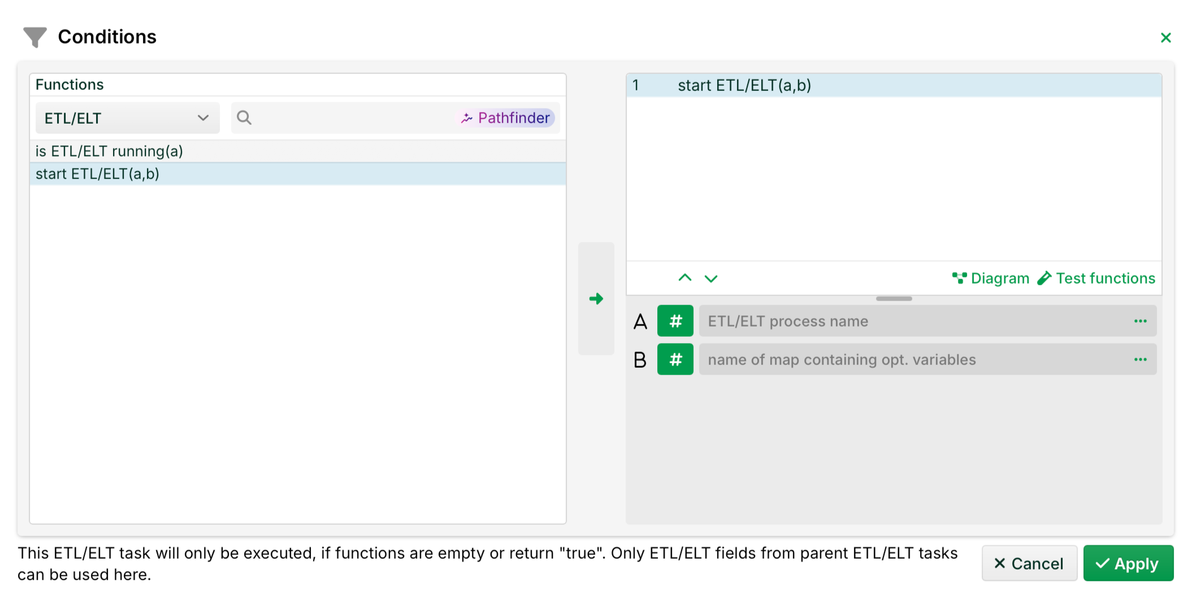Select row 1 'start ETL/ELT(a,b)' in conditions
The width and height of the screenshot is (1188, 600).
[894, 85]
